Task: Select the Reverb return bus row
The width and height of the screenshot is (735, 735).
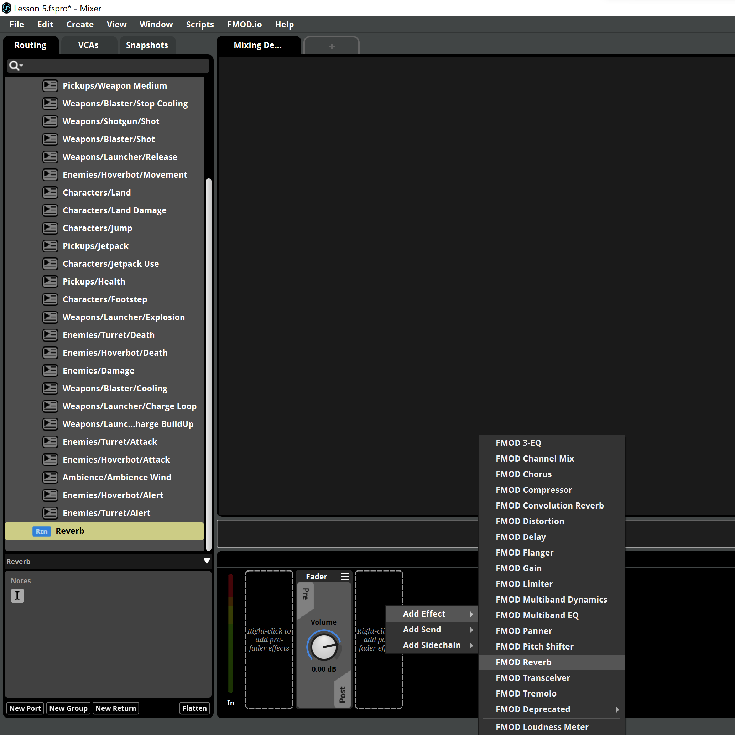Action: pyautogui.click(x=104, y=531)
